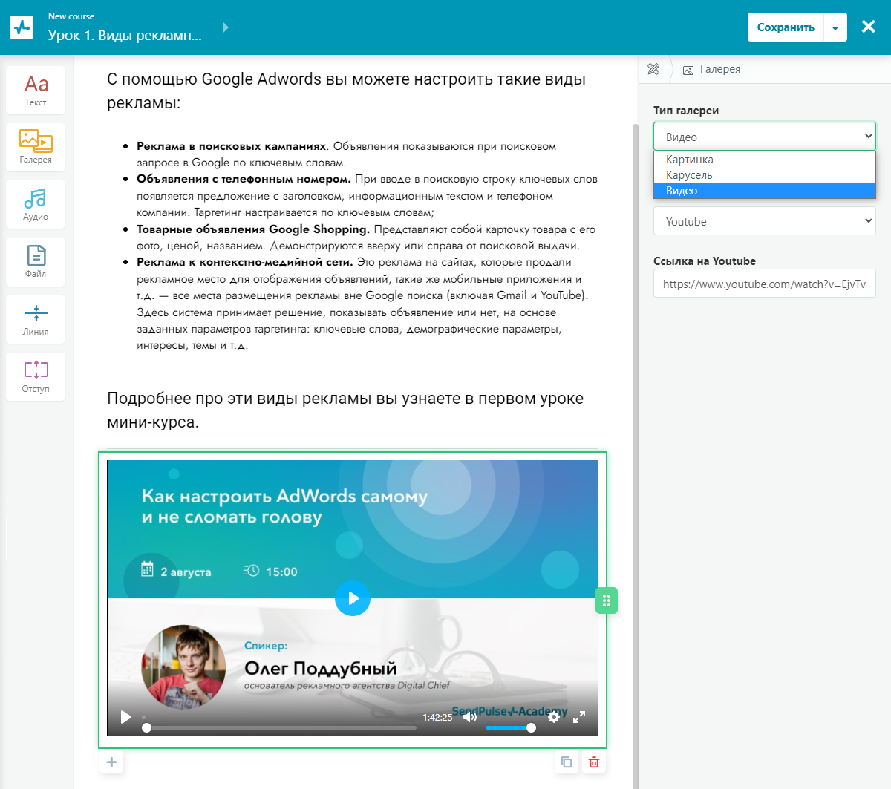Add an Audio block from sidebar
891x789 pixels.
tap(36, 204)
